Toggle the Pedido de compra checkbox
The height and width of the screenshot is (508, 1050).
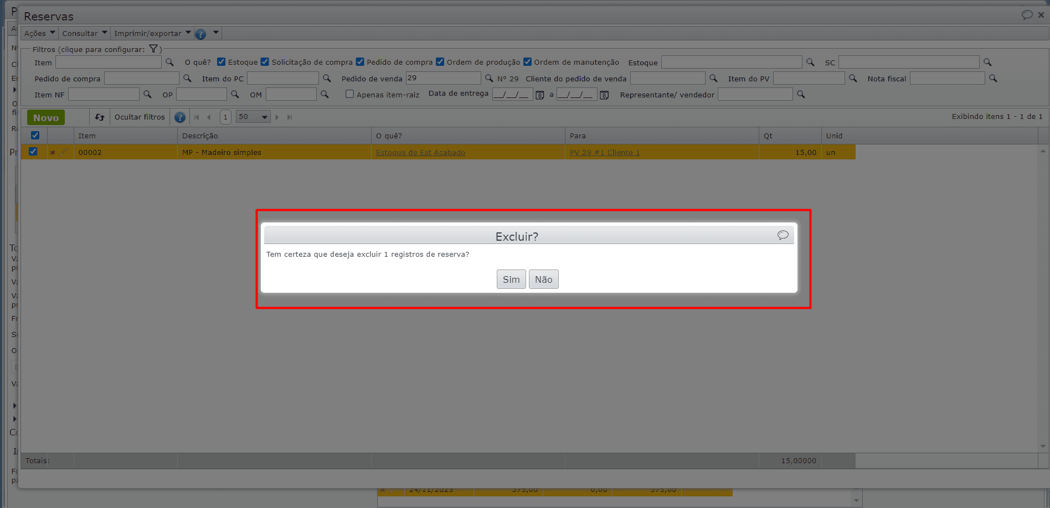[360, 62]
